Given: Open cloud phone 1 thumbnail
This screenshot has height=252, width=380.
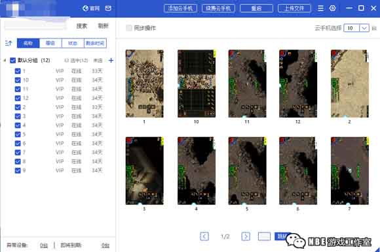Looking at the screenshot, I should 144,84.
